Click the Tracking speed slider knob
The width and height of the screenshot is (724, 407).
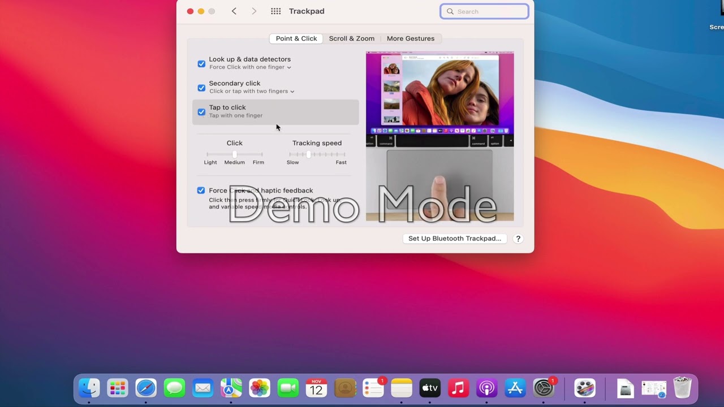pyautogui.click(x=308, y=154)
